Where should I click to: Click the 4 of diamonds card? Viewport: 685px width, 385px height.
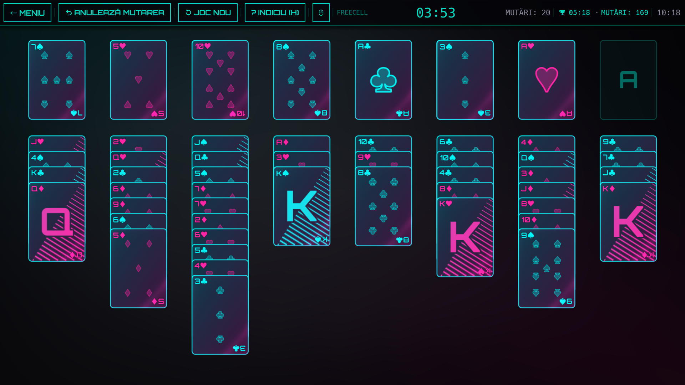click(x=547, y=143)
